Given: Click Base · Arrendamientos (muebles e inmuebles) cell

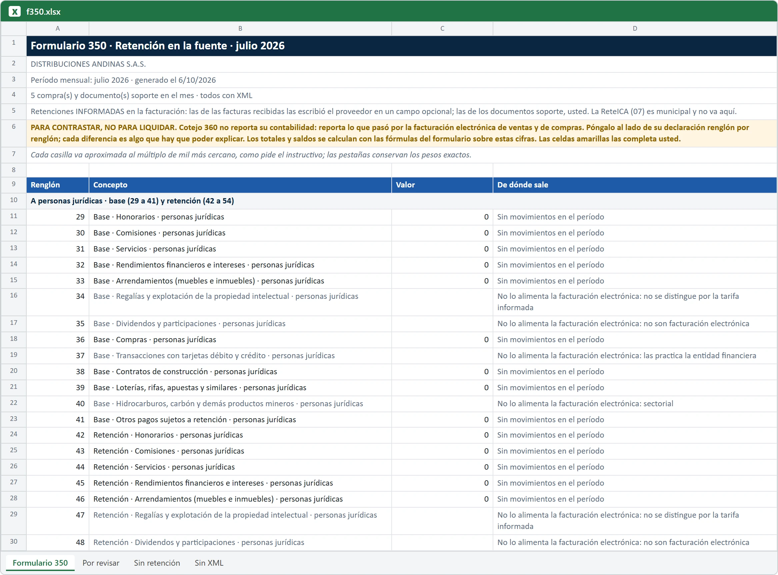Looking at the screenshot, I should pos(240,281).
